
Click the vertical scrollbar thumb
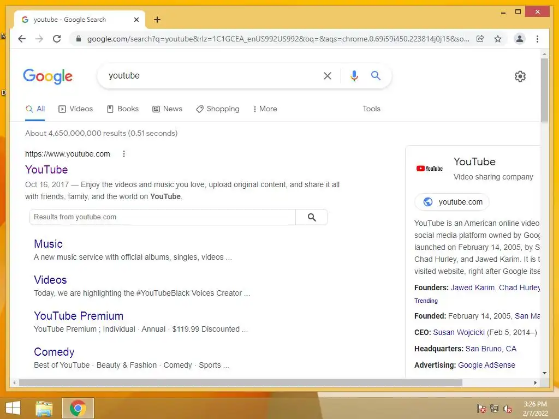(x=544, y=91)
